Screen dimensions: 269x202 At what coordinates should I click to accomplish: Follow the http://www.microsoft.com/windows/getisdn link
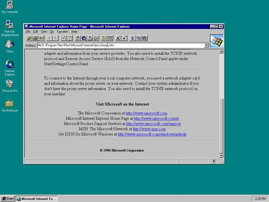click(x=152, y=134)
